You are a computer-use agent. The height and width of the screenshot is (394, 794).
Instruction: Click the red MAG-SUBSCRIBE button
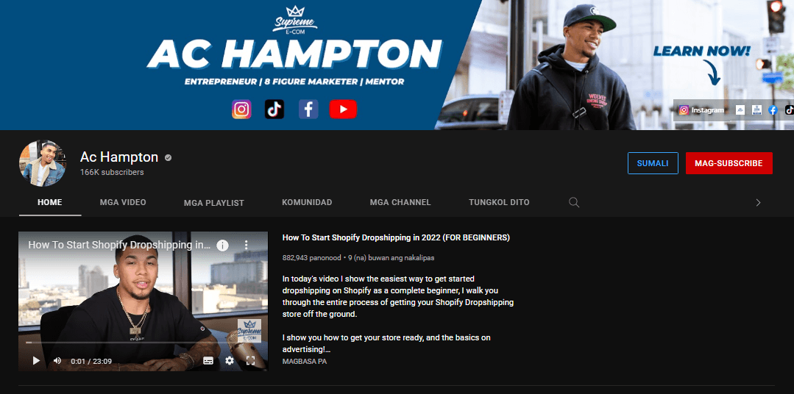pyautogui.click(x=729, y=163)
